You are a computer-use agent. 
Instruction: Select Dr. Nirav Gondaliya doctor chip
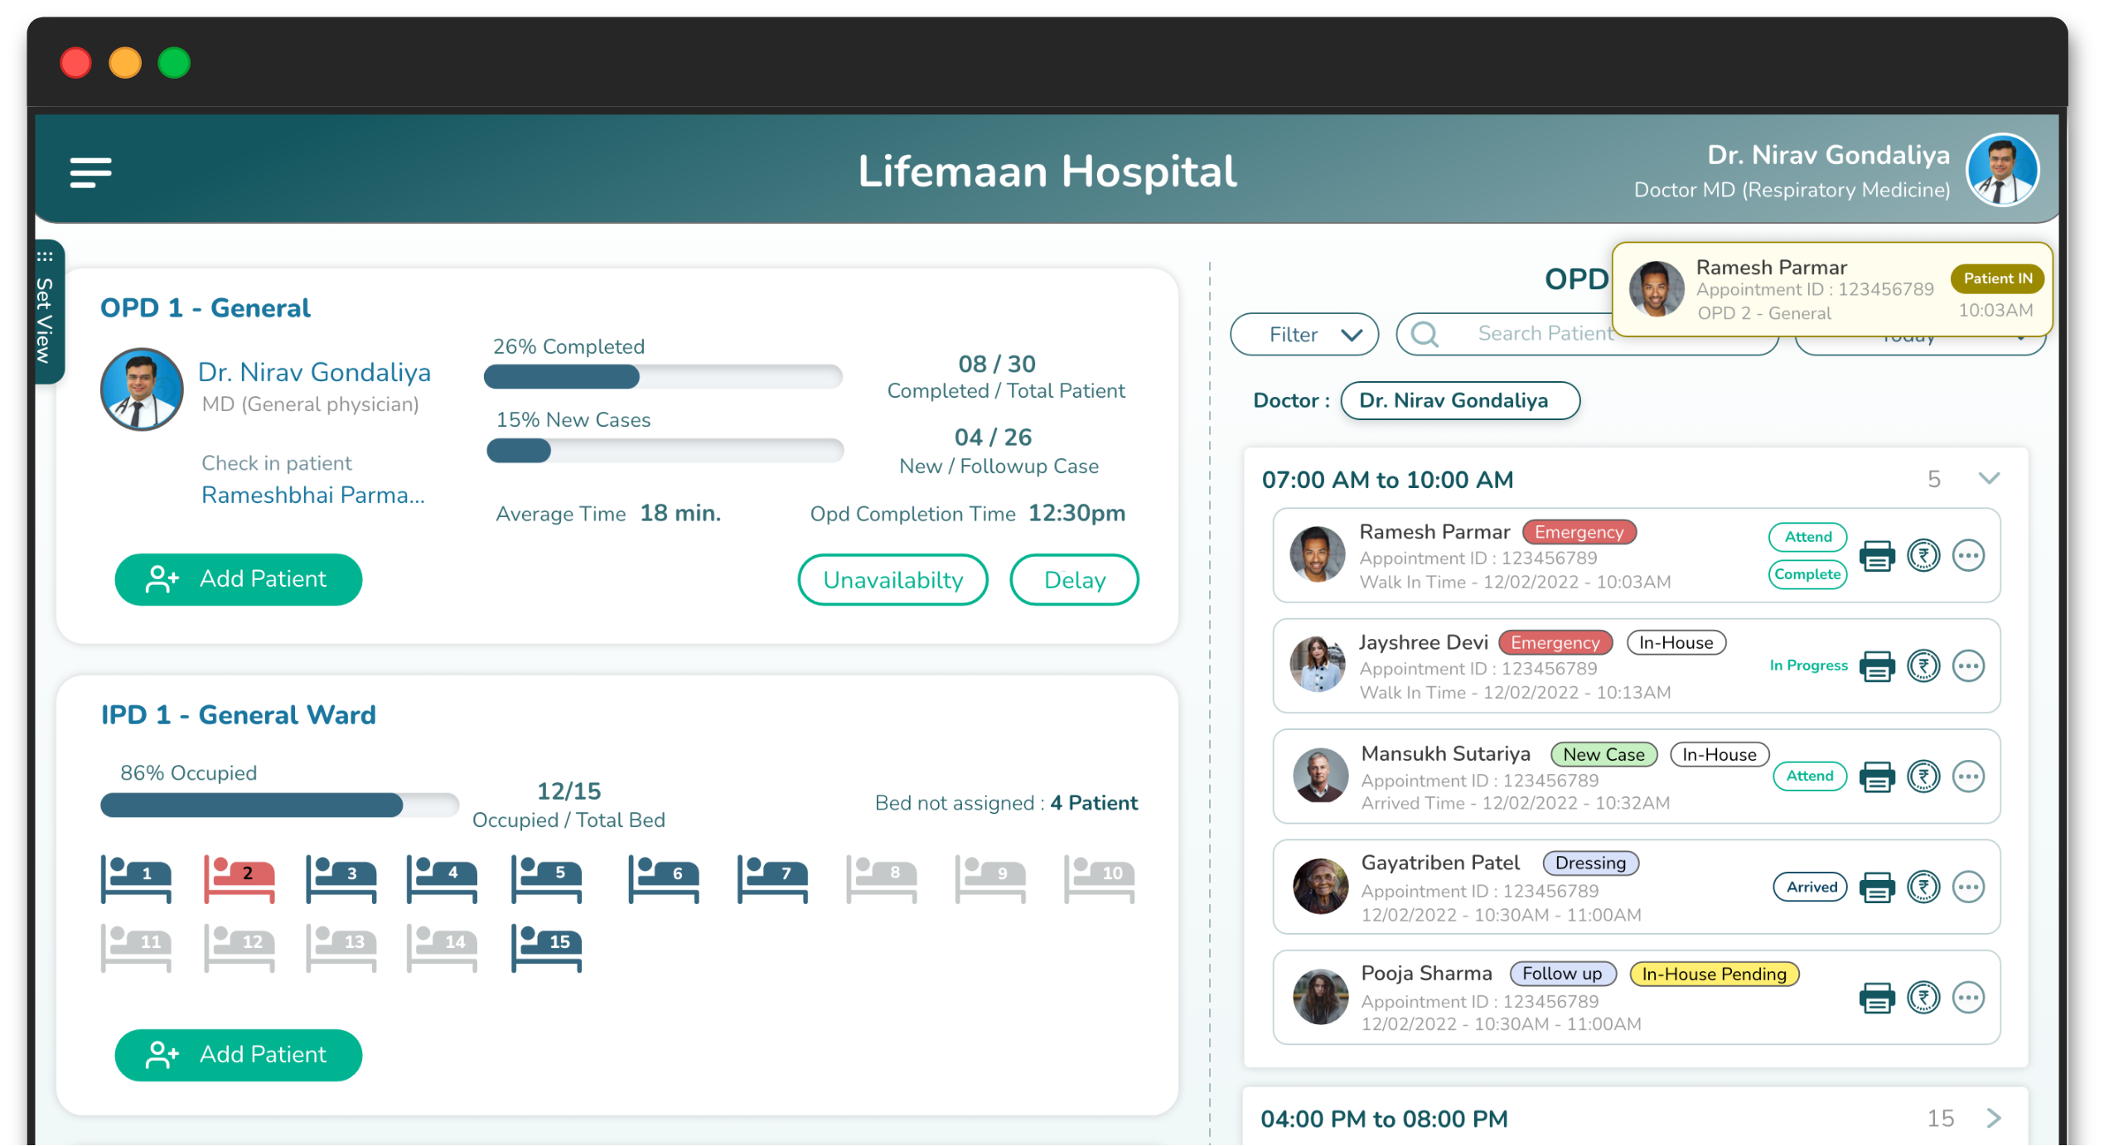pos(1459,401)
